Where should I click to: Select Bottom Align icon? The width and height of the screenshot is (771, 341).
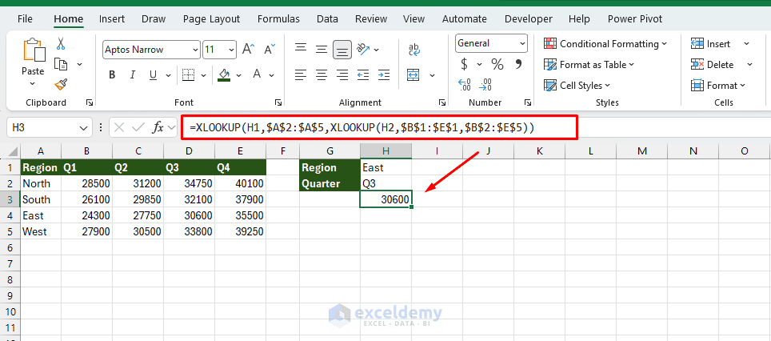(342, 49)
